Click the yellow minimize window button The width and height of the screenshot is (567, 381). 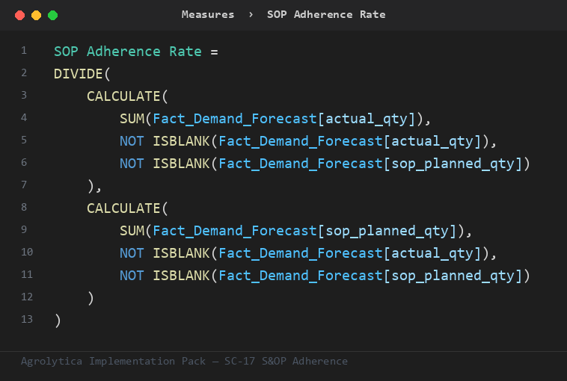point(36,15)
